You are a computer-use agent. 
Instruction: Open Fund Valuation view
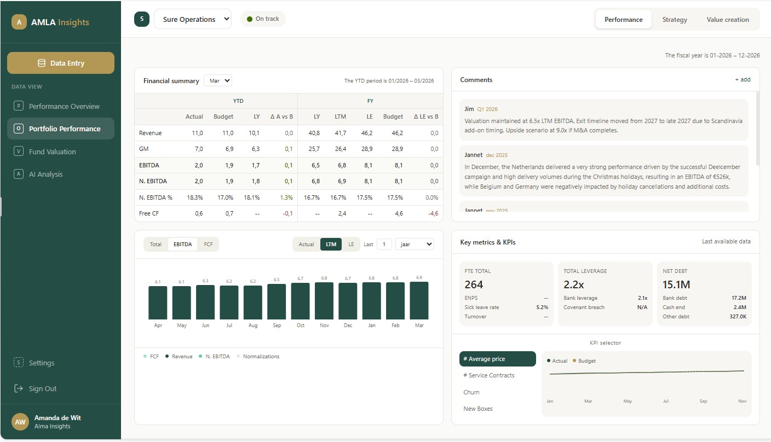[61, 152]
